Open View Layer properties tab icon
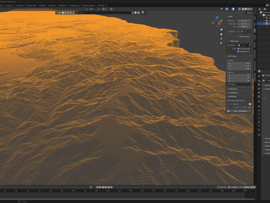The width and height of the screenshot is (270, 203). [259, 89]
